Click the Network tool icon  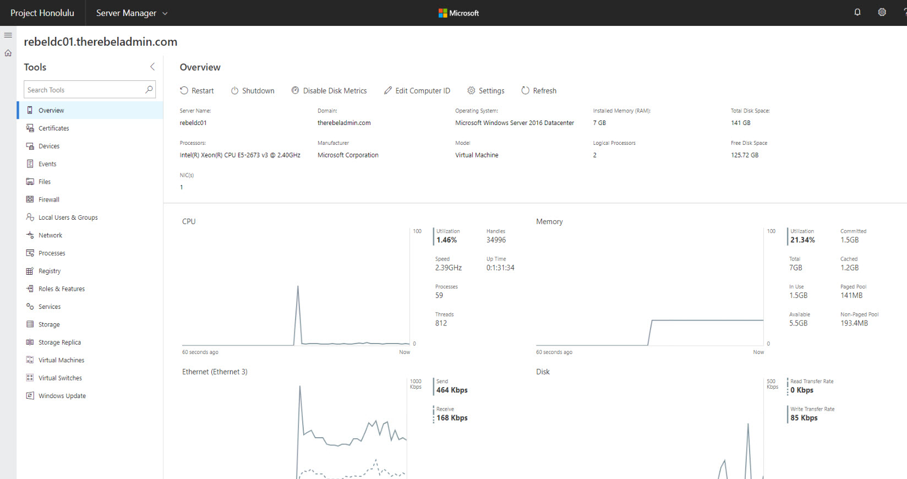point(30,235)
